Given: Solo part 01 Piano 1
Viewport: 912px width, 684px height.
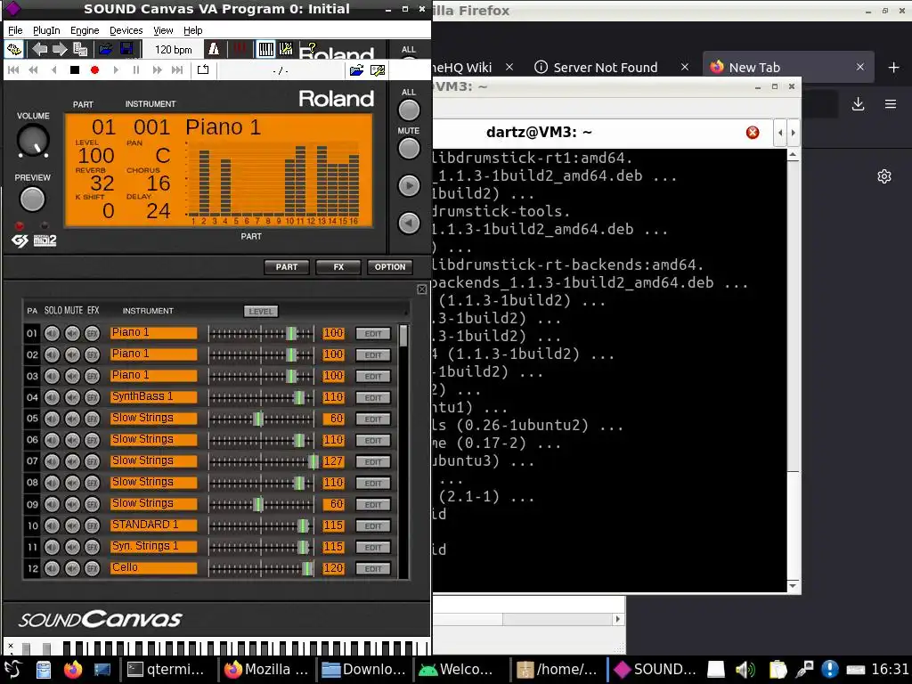Looking at the screenshot, I should 52,333.
